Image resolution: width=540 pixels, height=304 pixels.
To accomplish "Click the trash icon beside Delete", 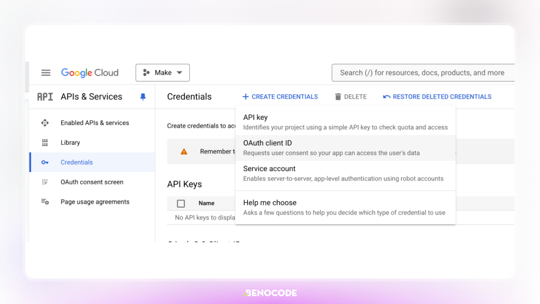I will tap(338, 97).
